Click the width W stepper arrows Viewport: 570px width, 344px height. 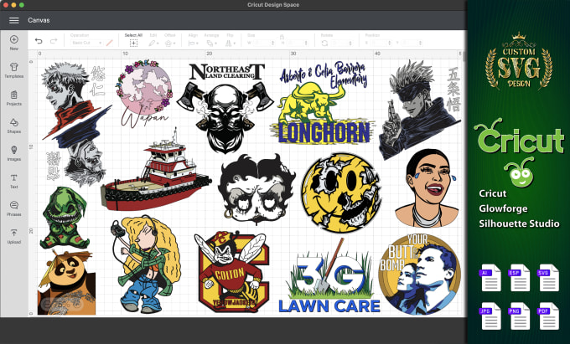[x=272, y=43]
